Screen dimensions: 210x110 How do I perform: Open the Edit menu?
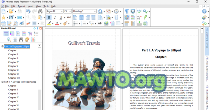[x=13, y=6]
